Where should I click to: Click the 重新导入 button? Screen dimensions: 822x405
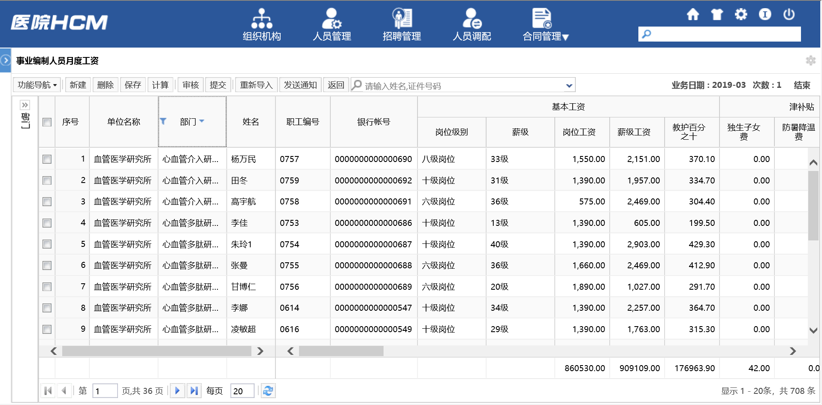(x=256, y=85)
